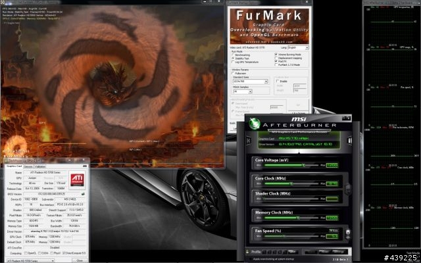This screenshot has width=421, height=263.
Task: Toggle the PhysX checkbox in GPU-Z
Action: [x=51, y=253]
